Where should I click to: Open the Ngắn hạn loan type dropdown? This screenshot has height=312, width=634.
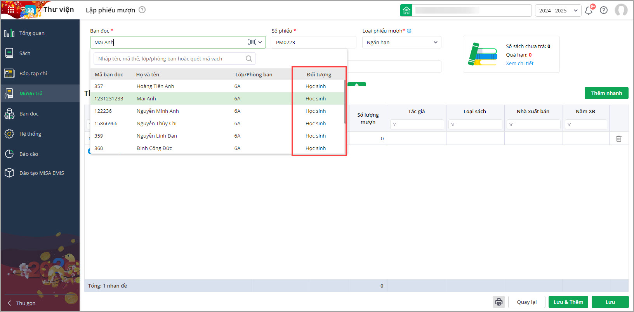coord(401,42)
